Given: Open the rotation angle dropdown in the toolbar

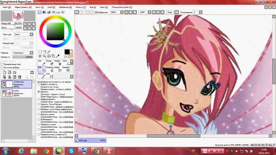Looking at the screenshot, I should tap(149, 12).
